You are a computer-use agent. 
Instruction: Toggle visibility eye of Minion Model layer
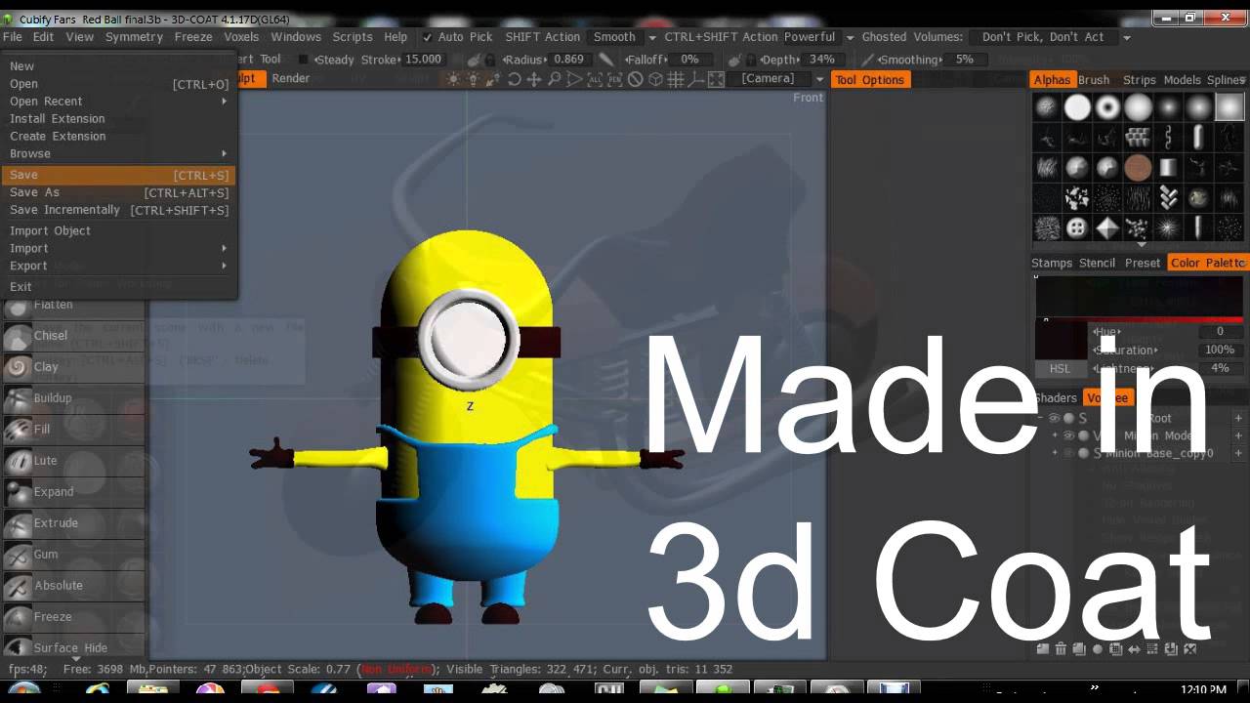(x=1068, y=435)
